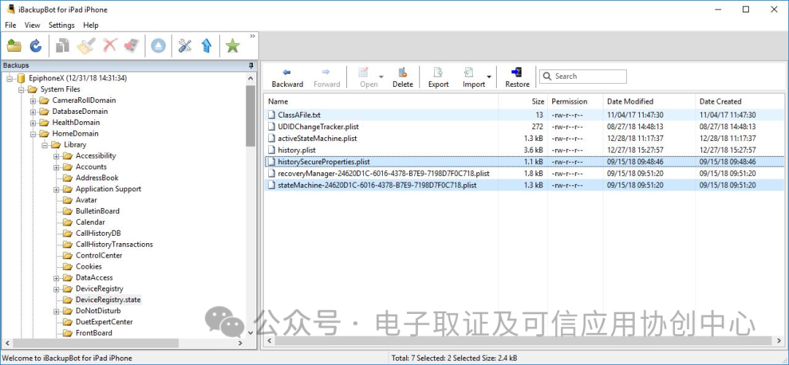789x365 pixels.
Task: Show hidden toolbar items via the chevron
Action: click(253, 36)
